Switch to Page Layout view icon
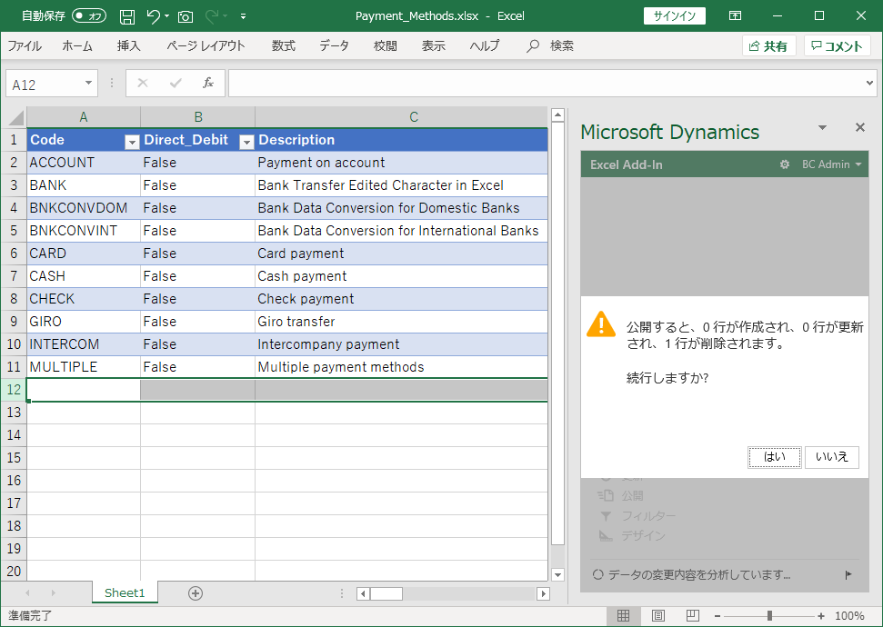The height and width of the screenshot is (627, 883). [x=658, y=616]
